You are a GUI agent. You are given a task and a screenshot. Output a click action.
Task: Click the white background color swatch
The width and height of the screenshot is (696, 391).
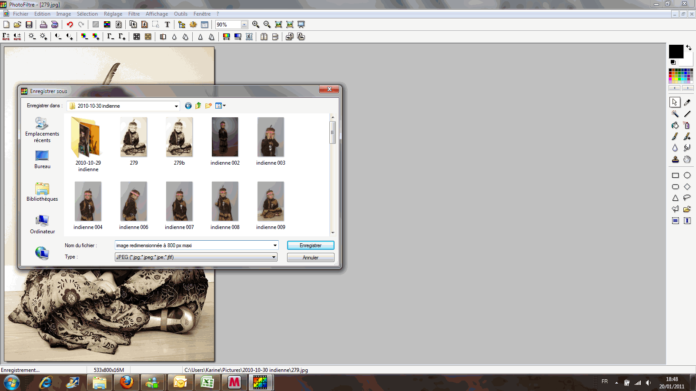click(x=688, y=61)
